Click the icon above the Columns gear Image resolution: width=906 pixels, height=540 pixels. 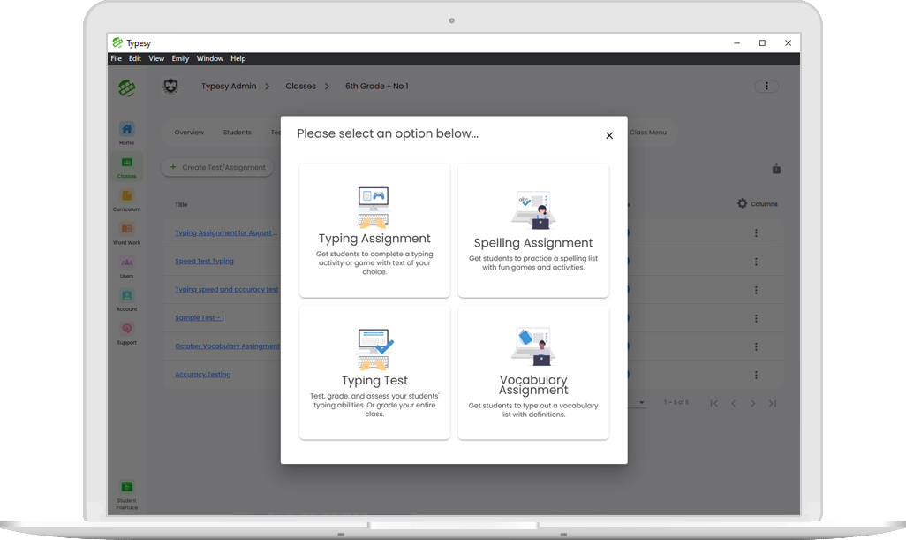point(776,168)
